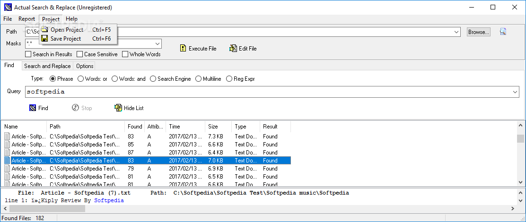Sort by the Time column header
Screen dimensions: 526x222
tap(185, 127)
